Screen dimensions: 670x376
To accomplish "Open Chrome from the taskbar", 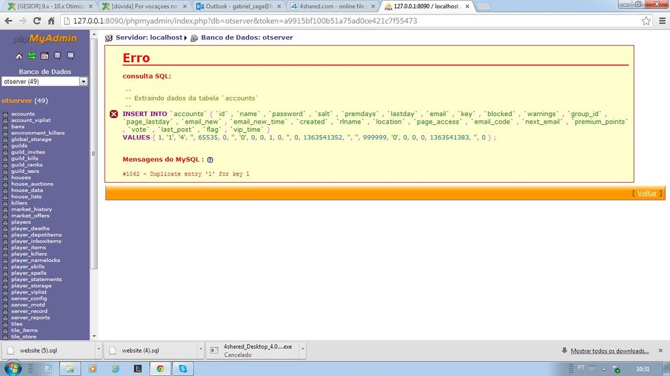I will (160, 368).
